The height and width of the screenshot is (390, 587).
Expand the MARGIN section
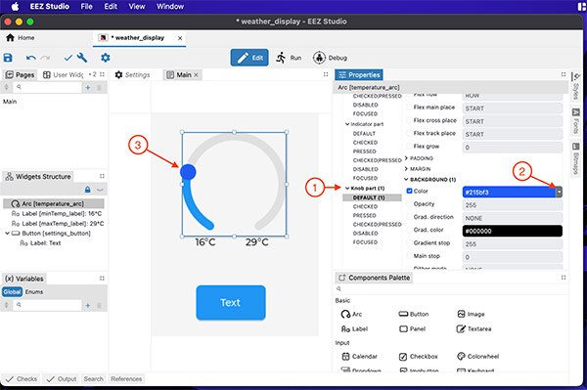(x=406, y=169)
